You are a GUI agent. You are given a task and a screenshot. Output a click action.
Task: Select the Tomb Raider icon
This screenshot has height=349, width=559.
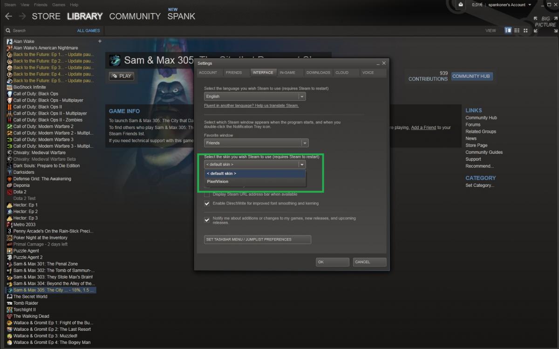[x=9, y=303]
